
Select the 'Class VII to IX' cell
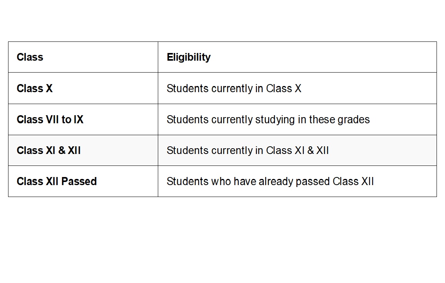pos(83,119)
